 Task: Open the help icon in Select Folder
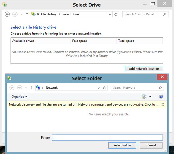coord(161,97)
